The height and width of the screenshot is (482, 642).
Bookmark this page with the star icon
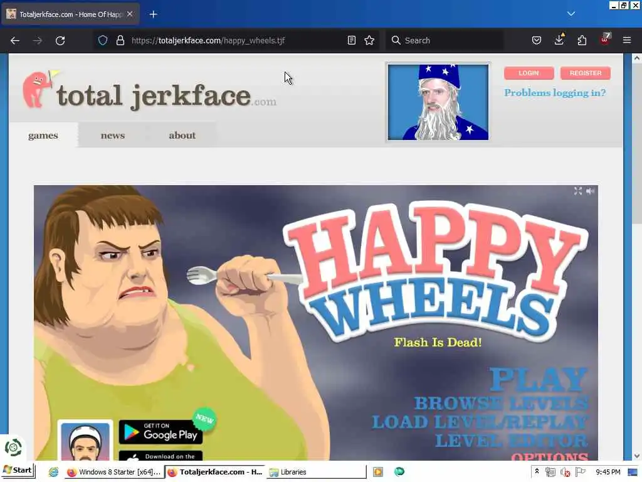[x=369, y=40]
